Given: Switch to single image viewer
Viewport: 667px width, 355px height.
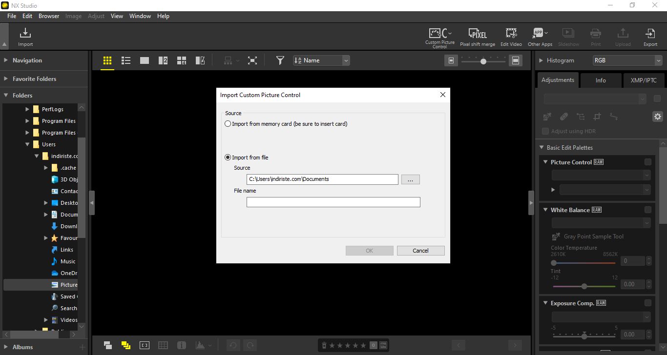Looking at the screenshot, I should pos(145,60).
